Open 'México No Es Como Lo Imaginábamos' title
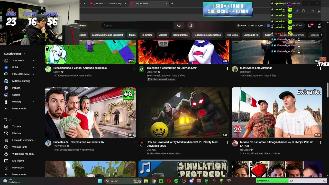The height and width of the screenshot is (185, 329). coord(277,144)
